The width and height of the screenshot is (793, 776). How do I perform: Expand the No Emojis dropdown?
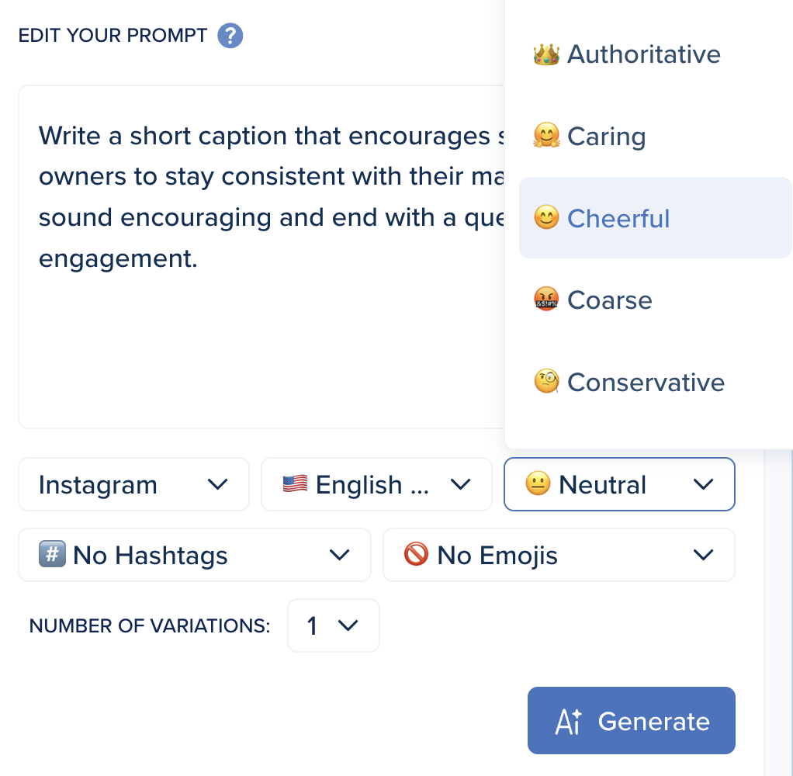(x=559, y=556)
